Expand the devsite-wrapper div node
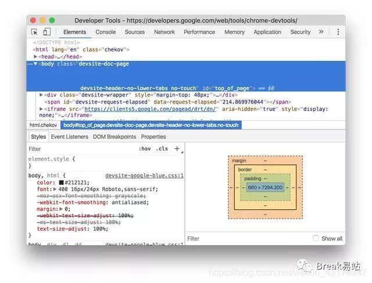Image resolution: width=372 pixels, height=283 pixels. (x=41, y=95)
